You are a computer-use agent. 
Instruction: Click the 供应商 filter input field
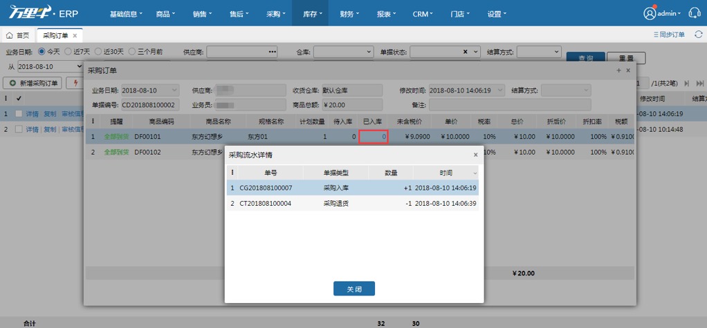tap(241, 52)
